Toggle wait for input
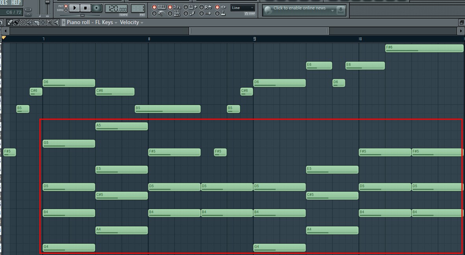 point(174,13)
